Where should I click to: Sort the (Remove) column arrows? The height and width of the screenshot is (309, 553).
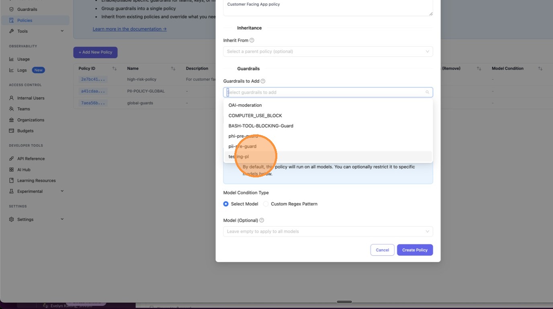click(x=479, y=69)
